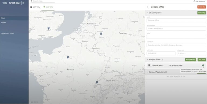This screenshot has width=207, height=104.
Task: Click the Delete Site button
Action: click(x=202, y=7)
